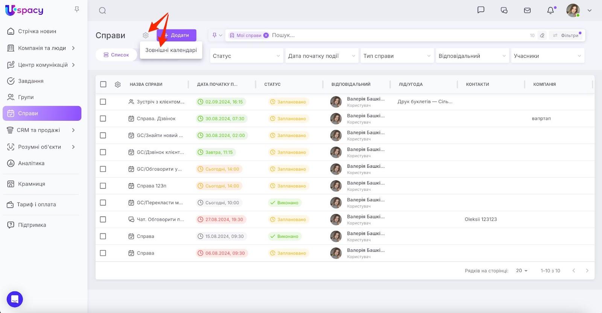Expand the Статус filter dropdown
Viewport: 602px width, 313px height.
click(246, 56)
